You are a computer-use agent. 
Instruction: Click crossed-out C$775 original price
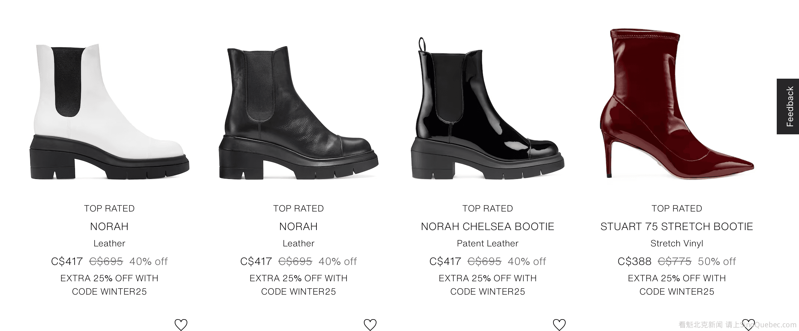(x=674, y=262)
